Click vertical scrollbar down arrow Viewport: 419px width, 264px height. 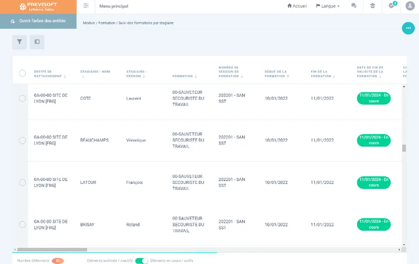pos(404,244)
